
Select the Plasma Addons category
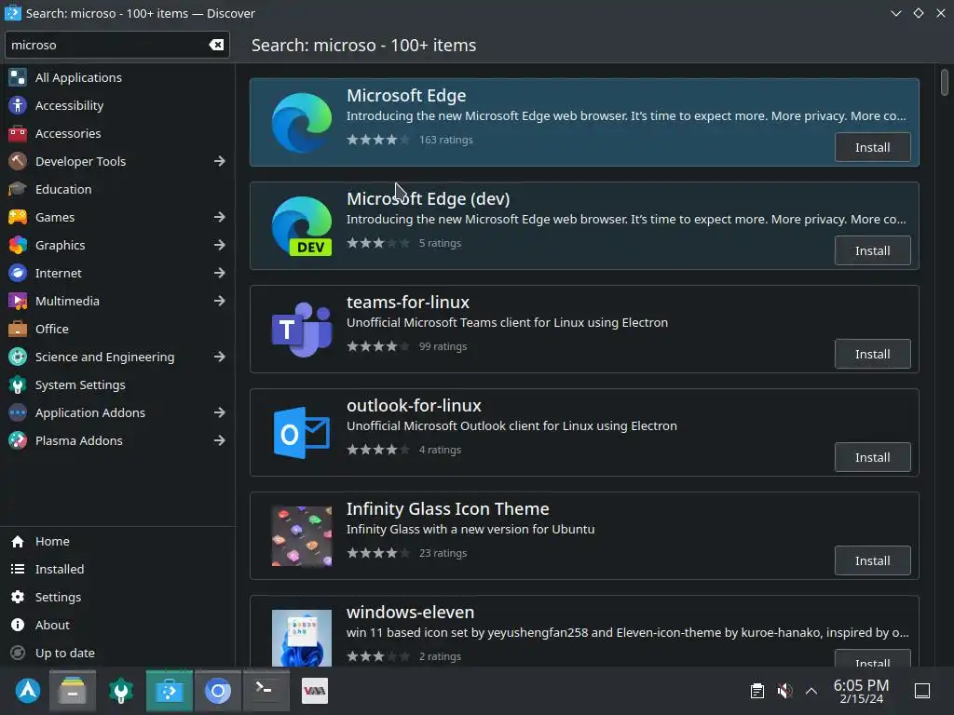click(x=116, y=440)
